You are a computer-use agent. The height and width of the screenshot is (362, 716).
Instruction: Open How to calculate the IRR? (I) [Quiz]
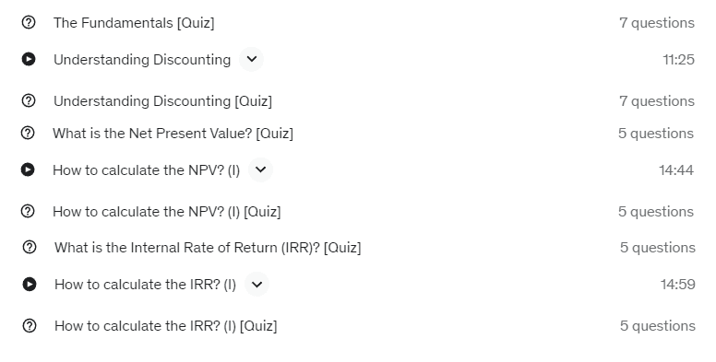(x=166, y=326)
